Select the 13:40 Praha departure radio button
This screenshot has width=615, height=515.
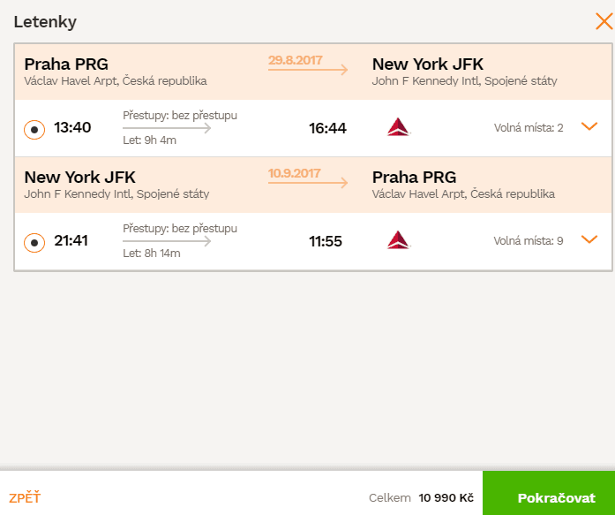click(x=34, y=130)
